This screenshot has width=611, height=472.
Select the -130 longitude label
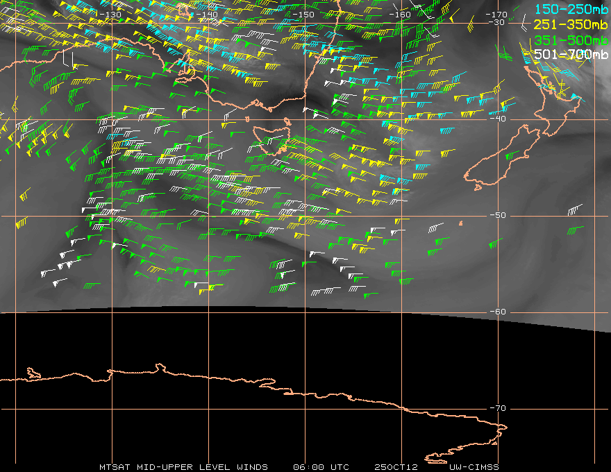click(110, 15)
